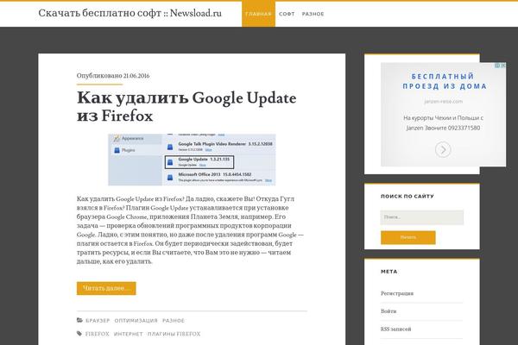518x345 pixels.
Task: Open the СОФТ menu item
Action: pos(287,14)
